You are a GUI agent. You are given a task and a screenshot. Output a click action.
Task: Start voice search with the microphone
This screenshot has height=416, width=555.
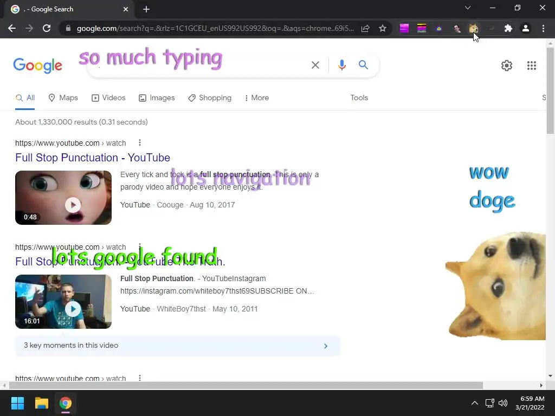[x=341, y=65]
